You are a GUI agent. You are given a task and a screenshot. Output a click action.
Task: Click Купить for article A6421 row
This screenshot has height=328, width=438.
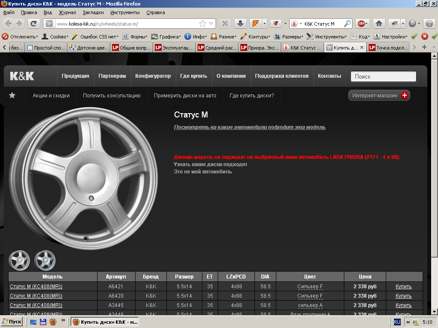404,287
